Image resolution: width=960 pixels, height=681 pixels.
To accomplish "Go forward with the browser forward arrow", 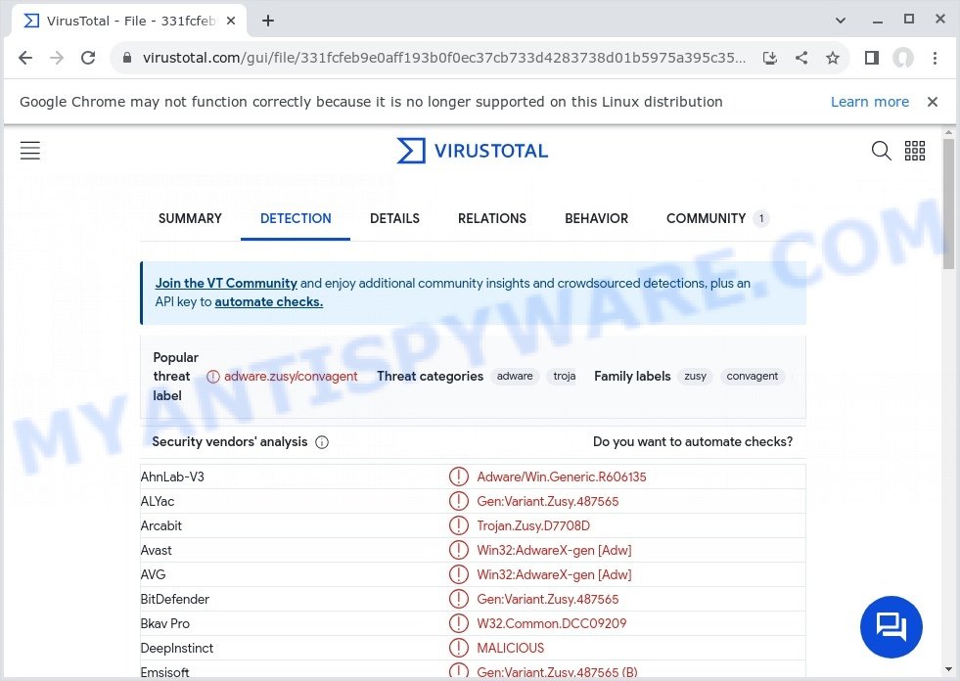I will 57,58.
